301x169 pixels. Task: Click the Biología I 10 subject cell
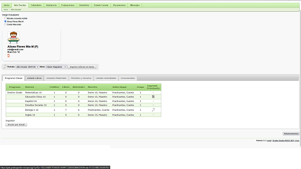32,110
